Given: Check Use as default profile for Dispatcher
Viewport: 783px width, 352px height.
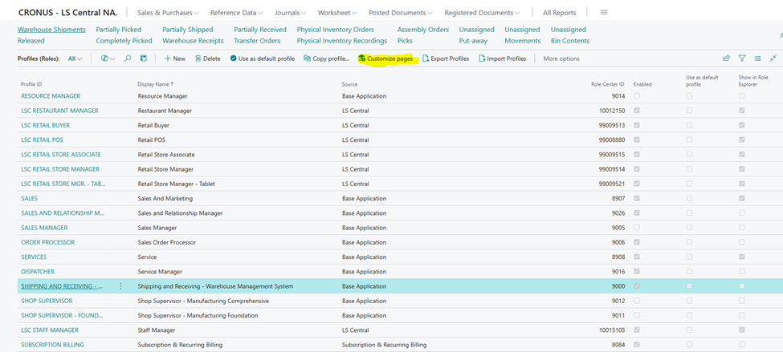Looking at the screenshot, I should tap(689, 272).
